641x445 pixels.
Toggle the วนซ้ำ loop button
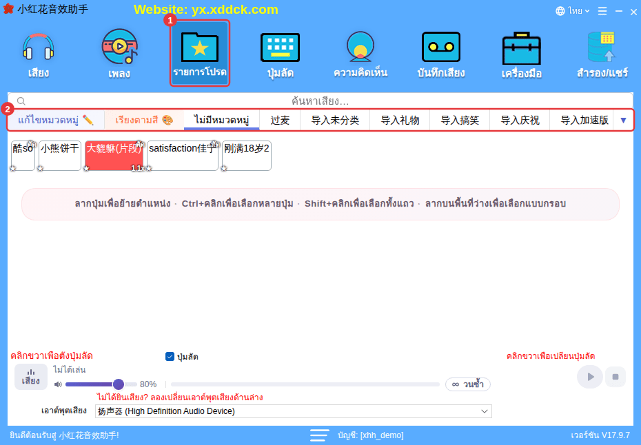tap(468, 384)
